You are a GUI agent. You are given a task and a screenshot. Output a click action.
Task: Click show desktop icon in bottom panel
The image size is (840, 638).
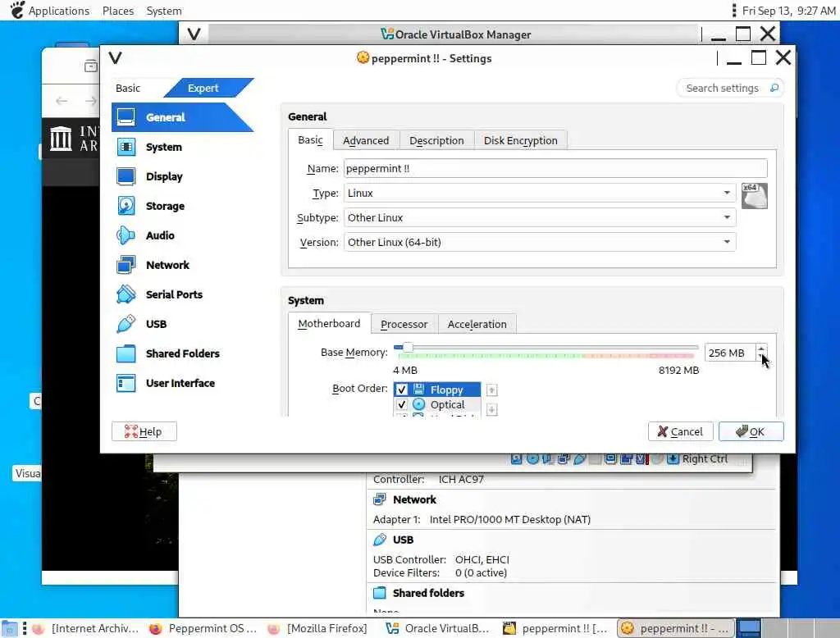[x=10, y=628]
